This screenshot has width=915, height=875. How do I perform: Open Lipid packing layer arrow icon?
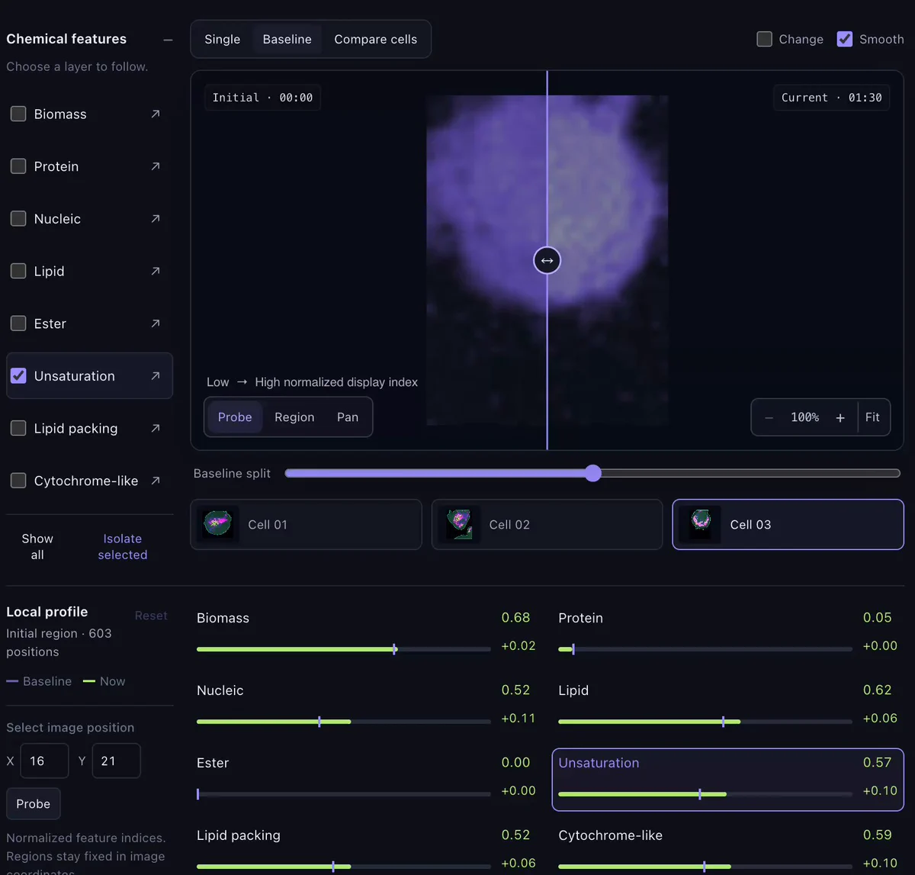[156, 428]
